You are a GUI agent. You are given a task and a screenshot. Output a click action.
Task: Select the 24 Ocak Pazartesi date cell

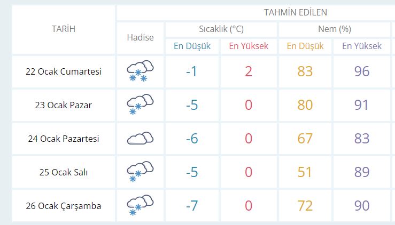[64, 139]
